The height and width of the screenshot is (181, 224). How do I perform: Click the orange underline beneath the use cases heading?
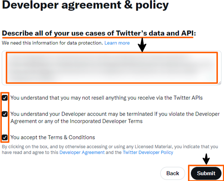click(x=98, y=37)
